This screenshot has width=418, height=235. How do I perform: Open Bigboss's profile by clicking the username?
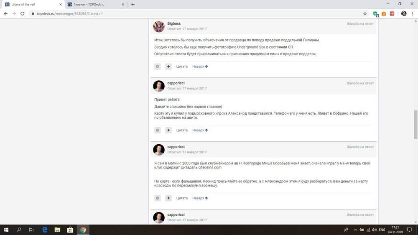pos(174,23)
